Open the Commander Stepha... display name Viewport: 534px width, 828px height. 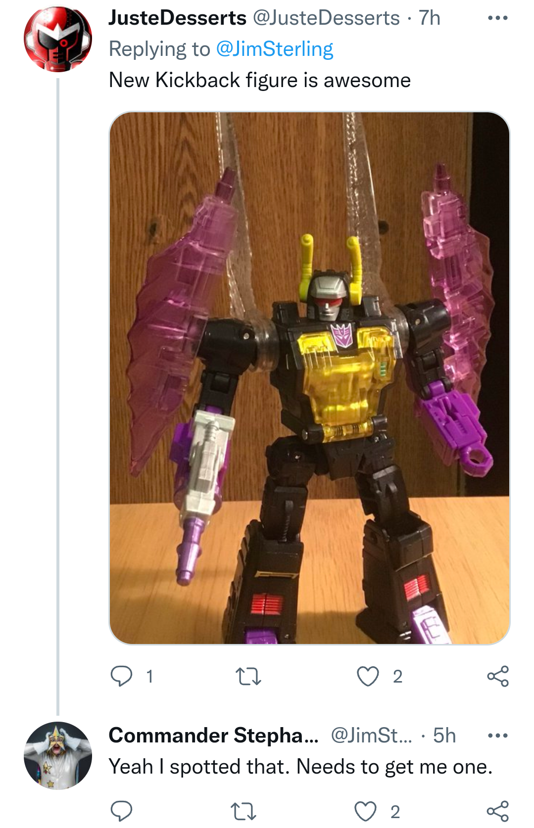click(x=214, y=736)
